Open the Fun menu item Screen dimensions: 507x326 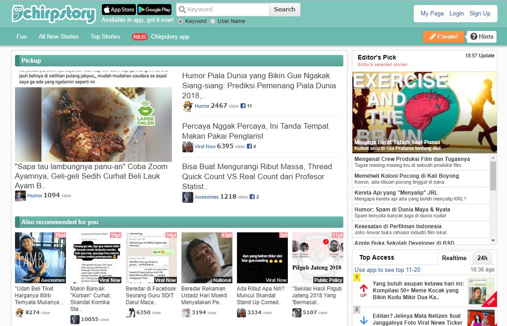pos(22,37)
